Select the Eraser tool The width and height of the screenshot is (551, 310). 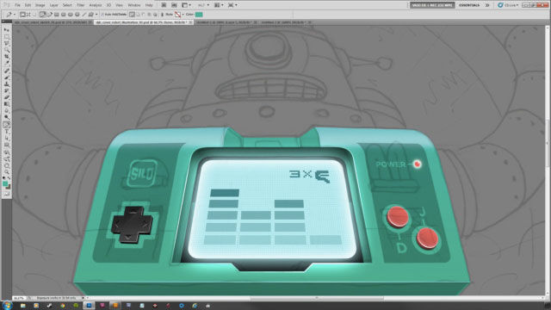(7, 97)
